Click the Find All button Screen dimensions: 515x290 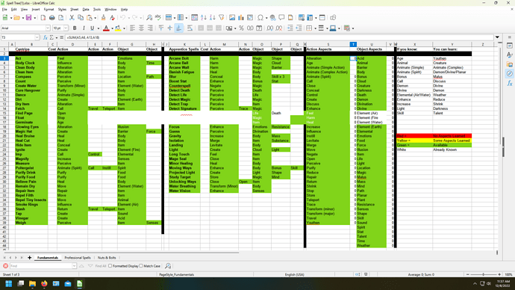pos(101,266)
